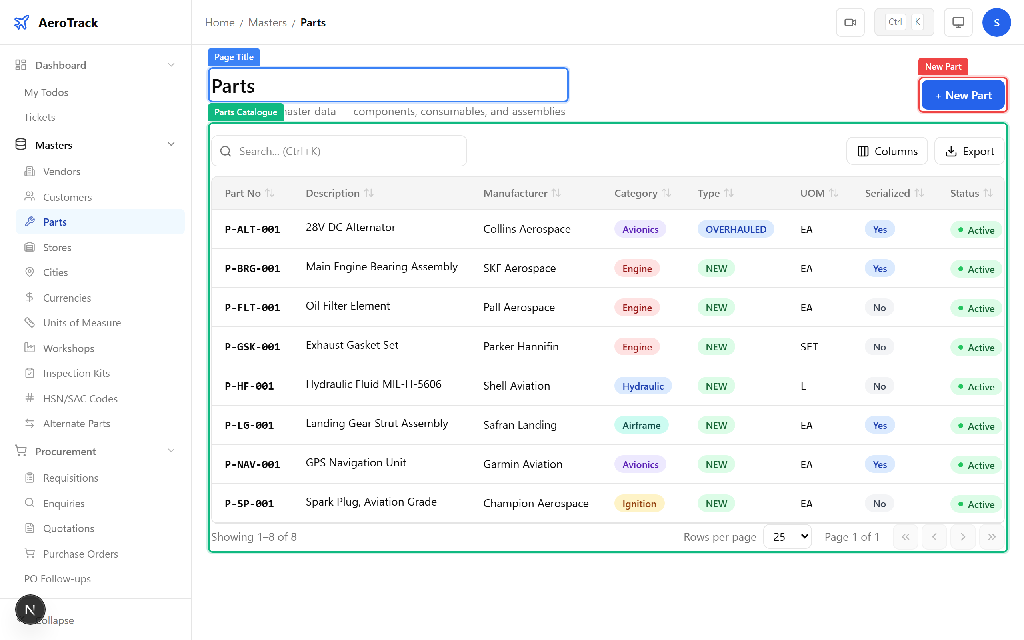Click the round N badge at bottom left
The image size is (1024, 640).
[x=30, y=610]
